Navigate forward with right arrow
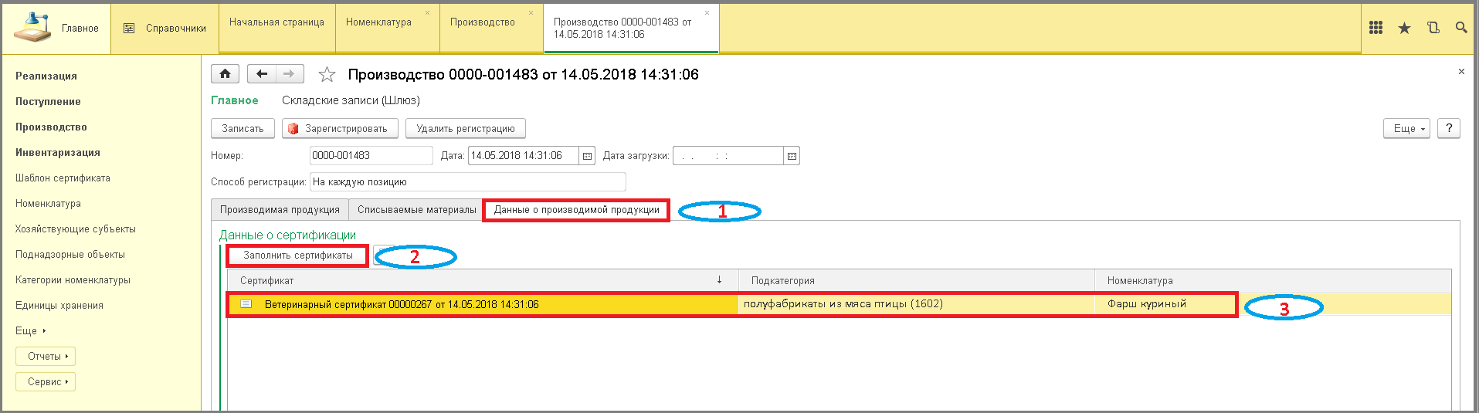This screenshot has width=1479, height=413. click(x=289, y=74)
